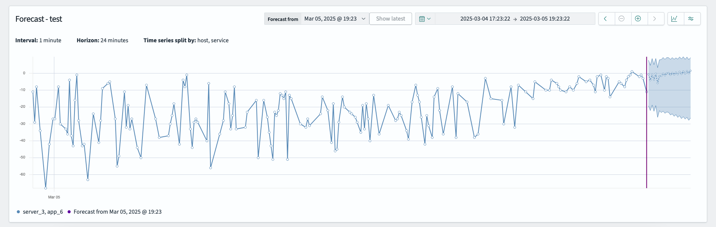Viewport: 716px width, 227px height.
Task: Open the line chart view icon
Action: click(x=675, y=19)
